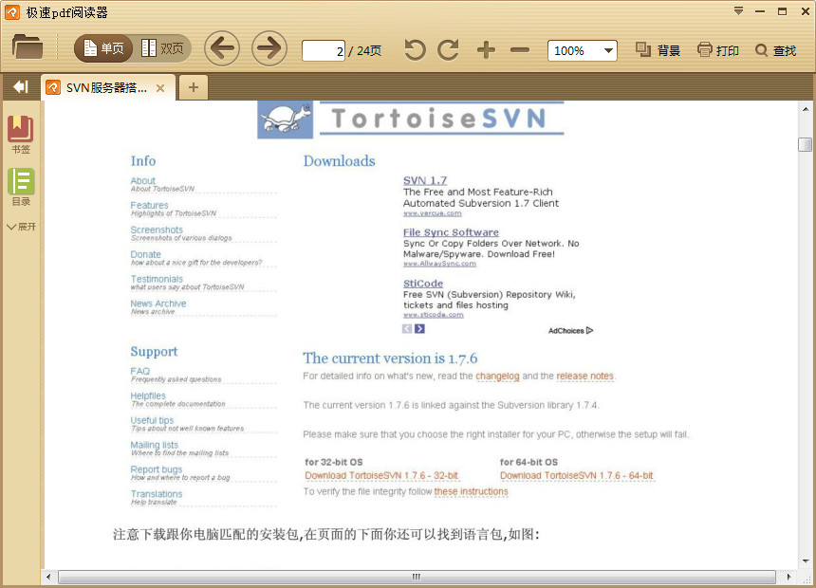The width and height of the screenshot is (816, 588).
Task: Open the 书签 bookmarks panel
Action: coord(20,135)
